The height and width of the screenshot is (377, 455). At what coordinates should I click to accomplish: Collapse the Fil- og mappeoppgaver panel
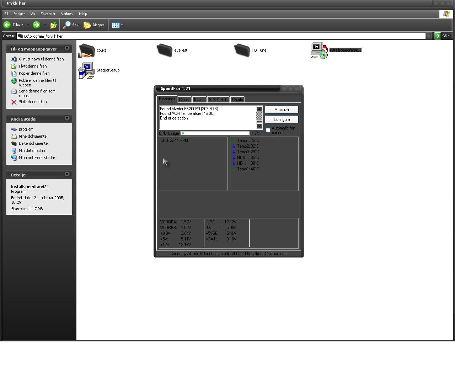[67, 48]
